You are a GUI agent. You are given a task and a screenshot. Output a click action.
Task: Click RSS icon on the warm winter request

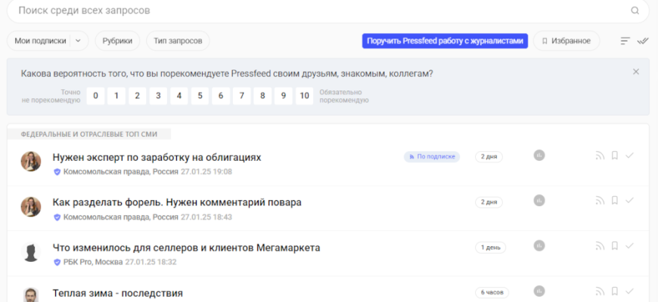(x=600, y=291)
